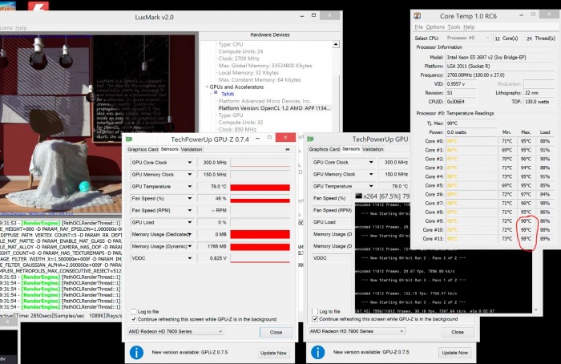561x364 pixels.
Task: Open Help menu in Core Temp
Action: click(469, 26)
